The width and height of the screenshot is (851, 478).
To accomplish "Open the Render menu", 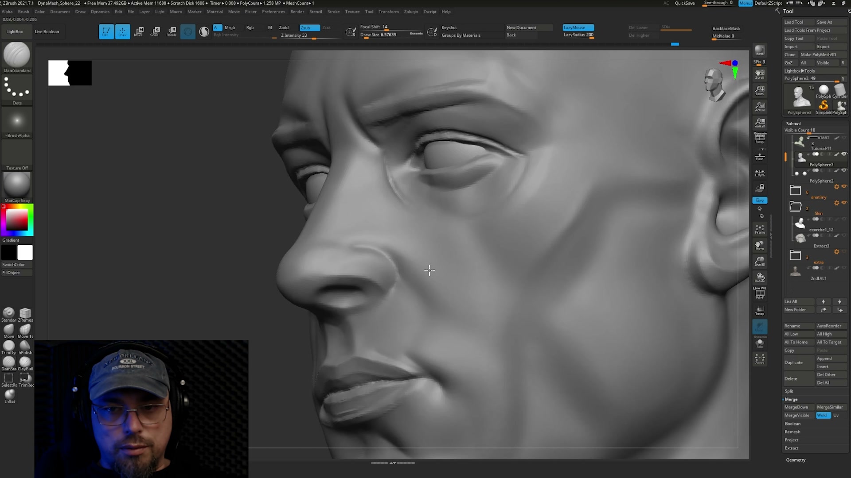I will [297, 12].
